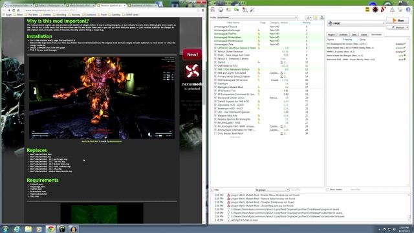This screenshot has width=414, height=233.
Task: Click the backup icon right of yellow folder icon
Action: [321, 17]
